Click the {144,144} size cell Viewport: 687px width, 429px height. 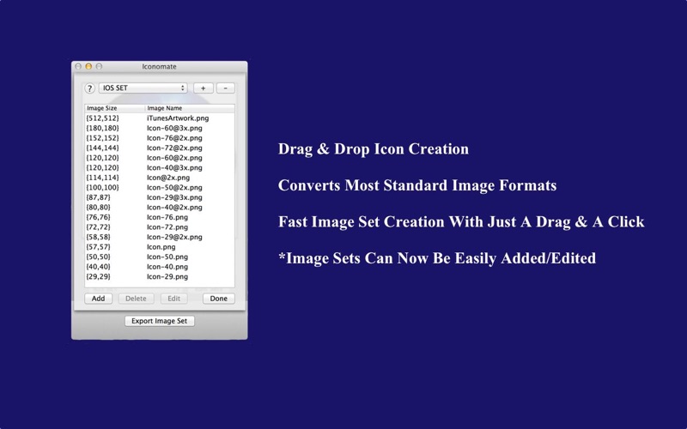coord(102,148)
